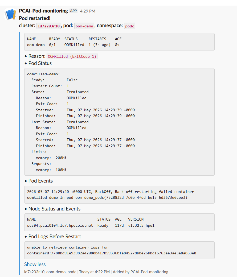Select the containerd:// container ID line
Image resolution: width=237 pixels, height=277 pixels.
(x=112, y=253)
